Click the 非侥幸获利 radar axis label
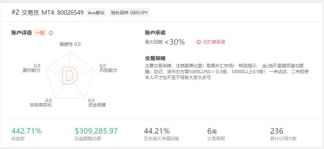Image resolution: width=324 pixels, height=149 pixels. click(41, 105)
